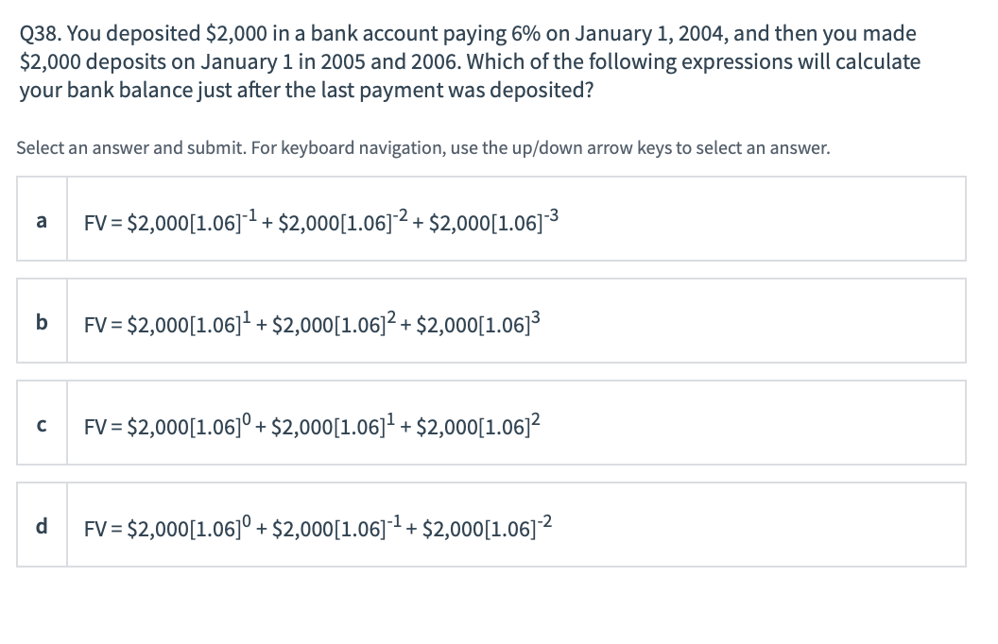The width and height of the screenshot is (998, 644).
Task: Select the correct future value expression, option c
Action: click(490, 422)
